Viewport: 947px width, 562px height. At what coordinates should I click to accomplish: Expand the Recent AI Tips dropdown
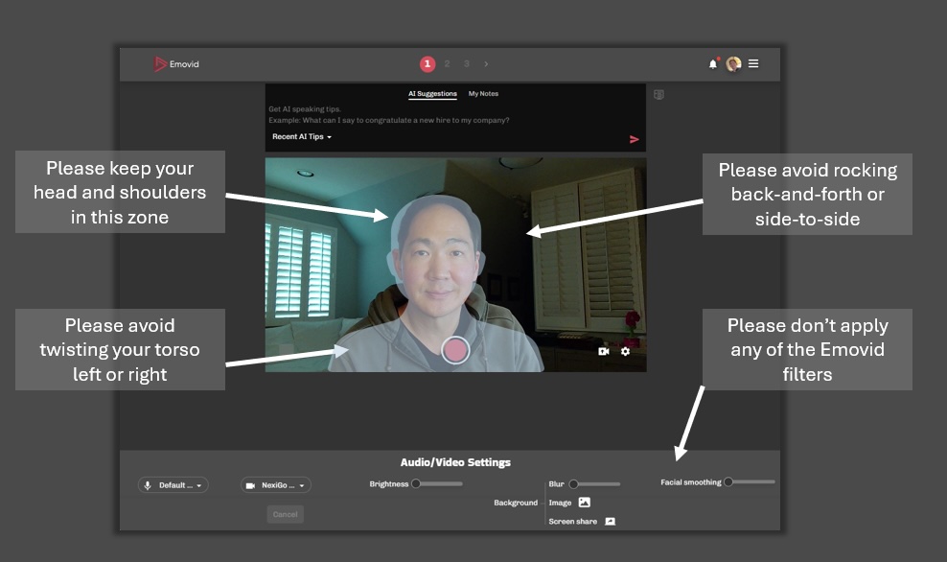pos(302,137)
